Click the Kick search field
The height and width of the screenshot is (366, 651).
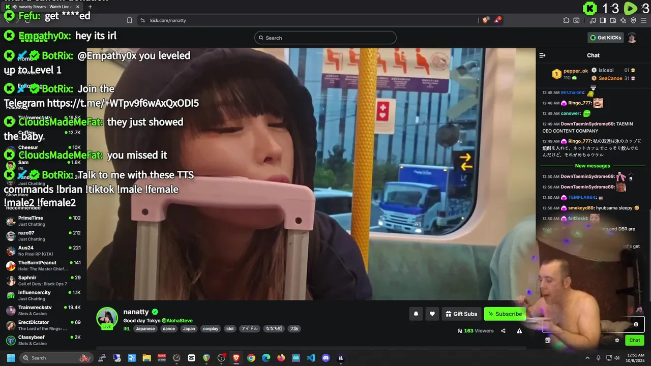coord(325,38)
